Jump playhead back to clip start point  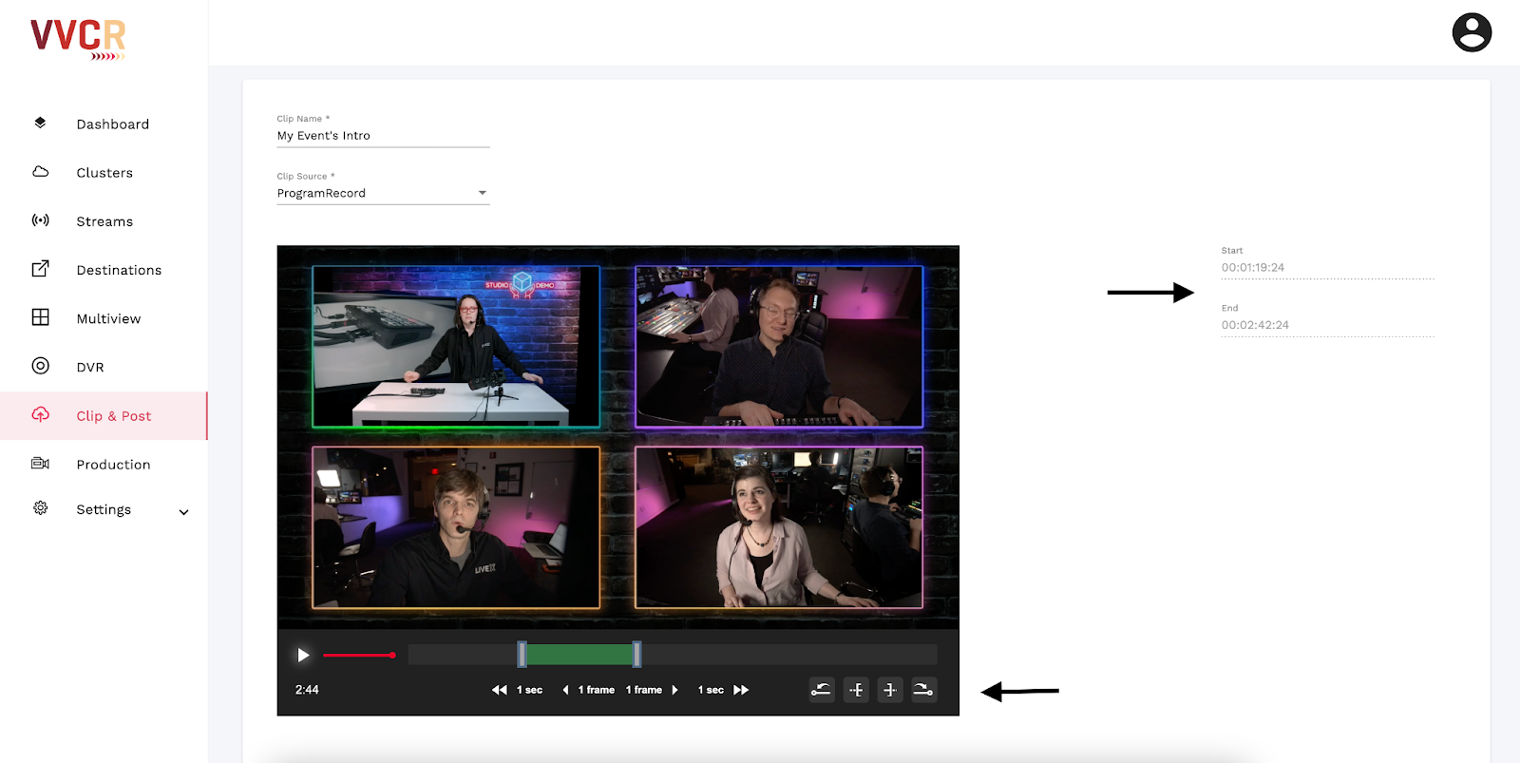click(x=822, y=690)
